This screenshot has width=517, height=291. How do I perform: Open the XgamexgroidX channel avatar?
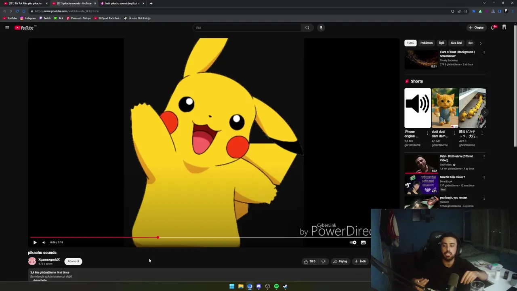coord(32,261)
